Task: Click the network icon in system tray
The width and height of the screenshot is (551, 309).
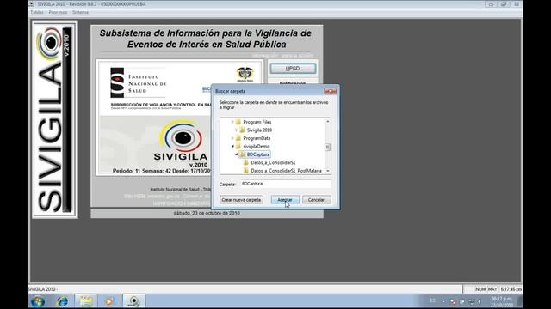Action: 471,301
